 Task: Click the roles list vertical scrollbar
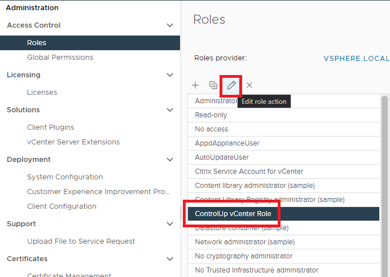click(x=385, y=169)
